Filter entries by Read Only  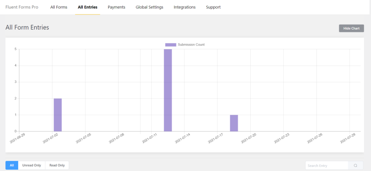(x=57, y=165)
